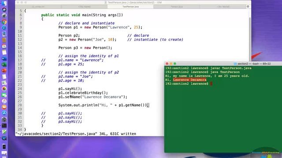Image resolution: width=282 pixels, height=158 pixels.
Task: Open Launchpad rocket icon in the Dock
Action: click(x=4, y=16)
